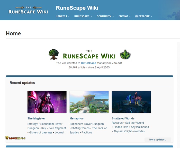This screenshot has width=180, height=148.
Task: Open the Factions link
Action: click(x=87, y=132)
